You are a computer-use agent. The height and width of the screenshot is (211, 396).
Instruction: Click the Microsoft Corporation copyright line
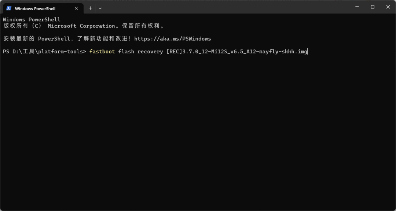pyautogui.click(x=84, y=26)
